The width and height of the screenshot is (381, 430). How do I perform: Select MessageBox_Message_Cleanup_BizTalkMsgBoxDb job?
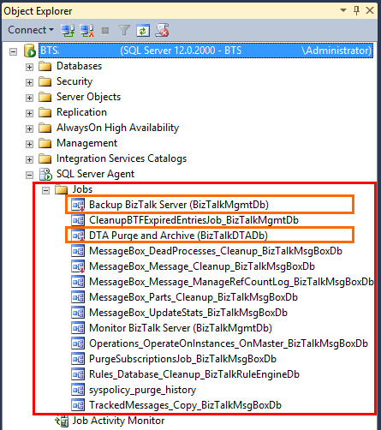[x=202, y=266]
